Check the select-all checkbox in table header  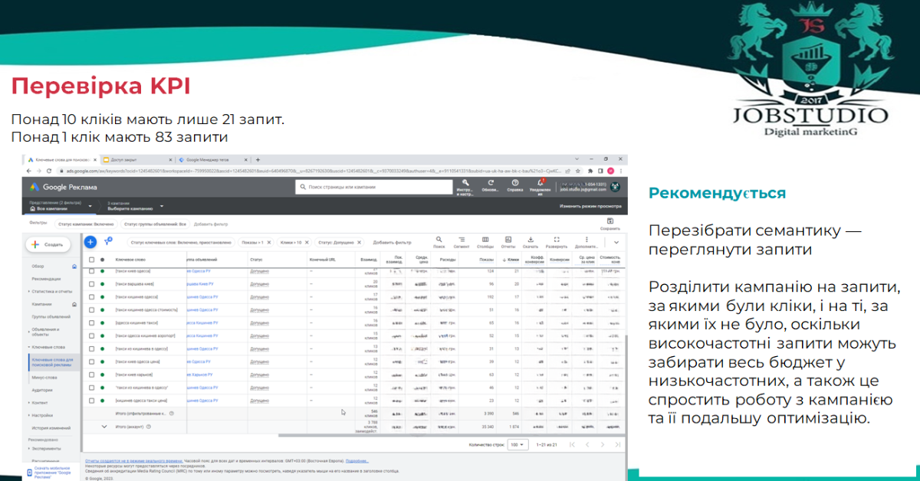[91, 260]
